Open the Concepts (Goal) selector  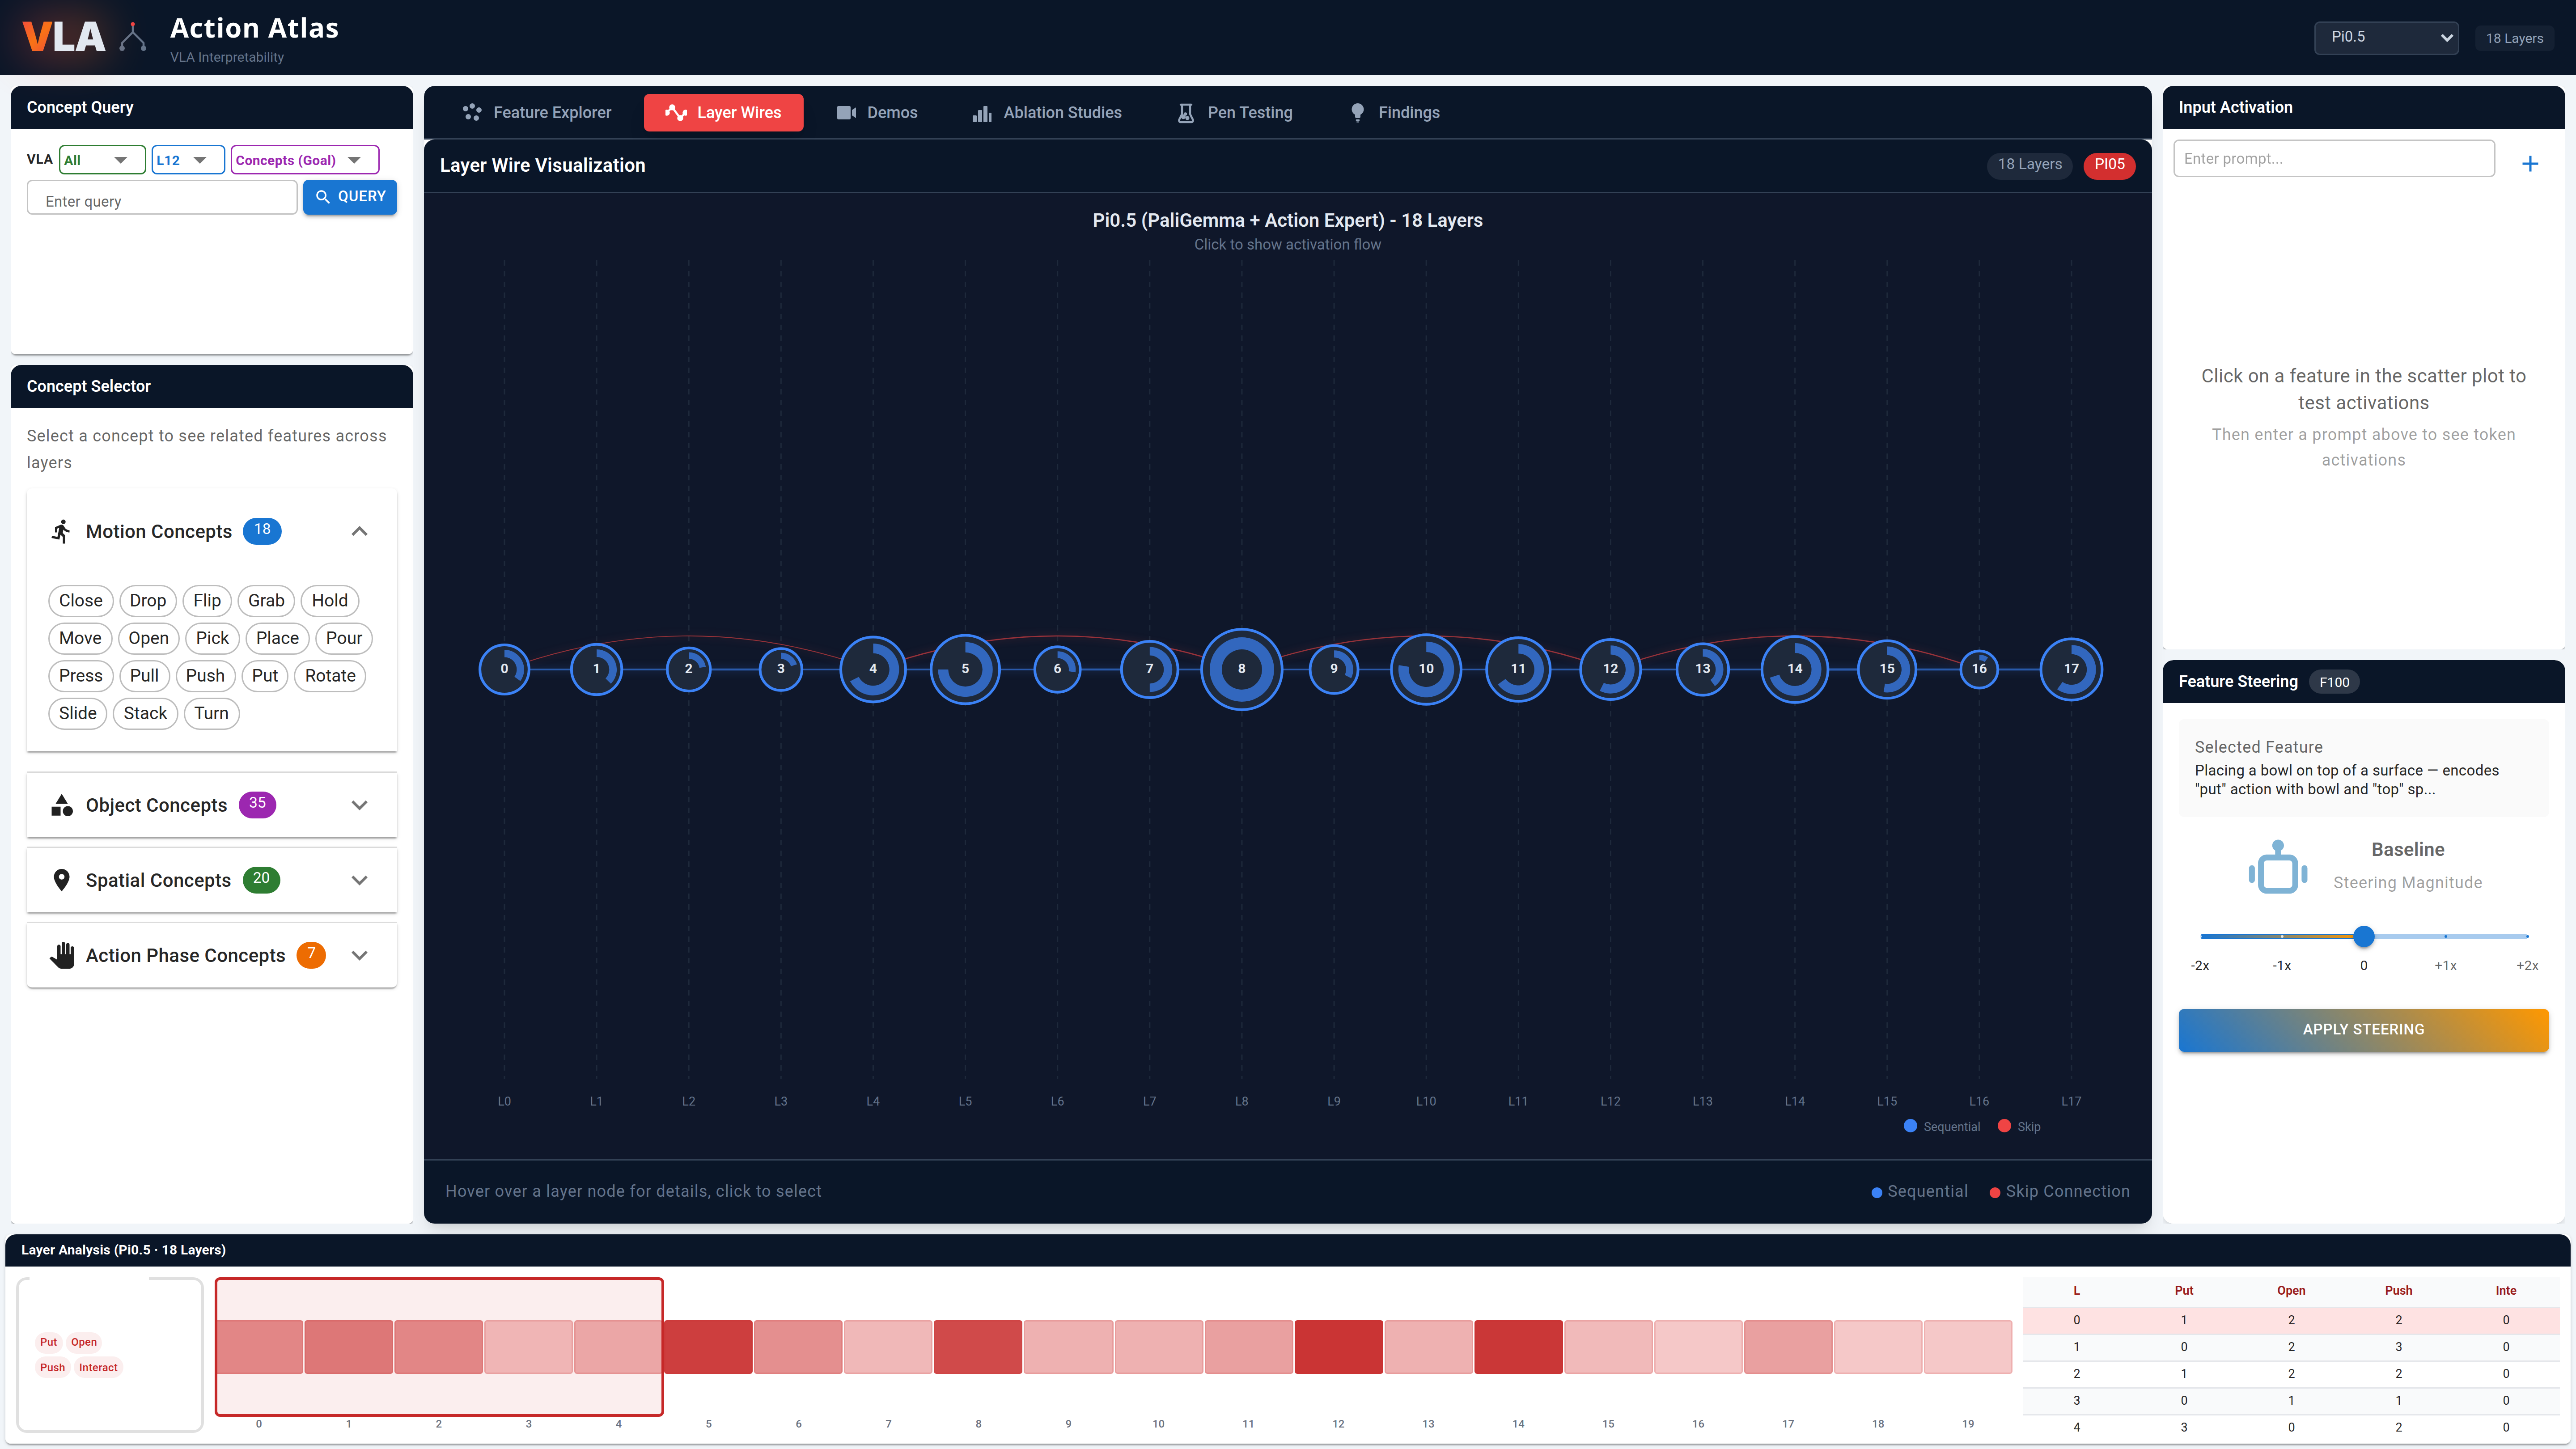pyautogui.click(x=303, y=159)
